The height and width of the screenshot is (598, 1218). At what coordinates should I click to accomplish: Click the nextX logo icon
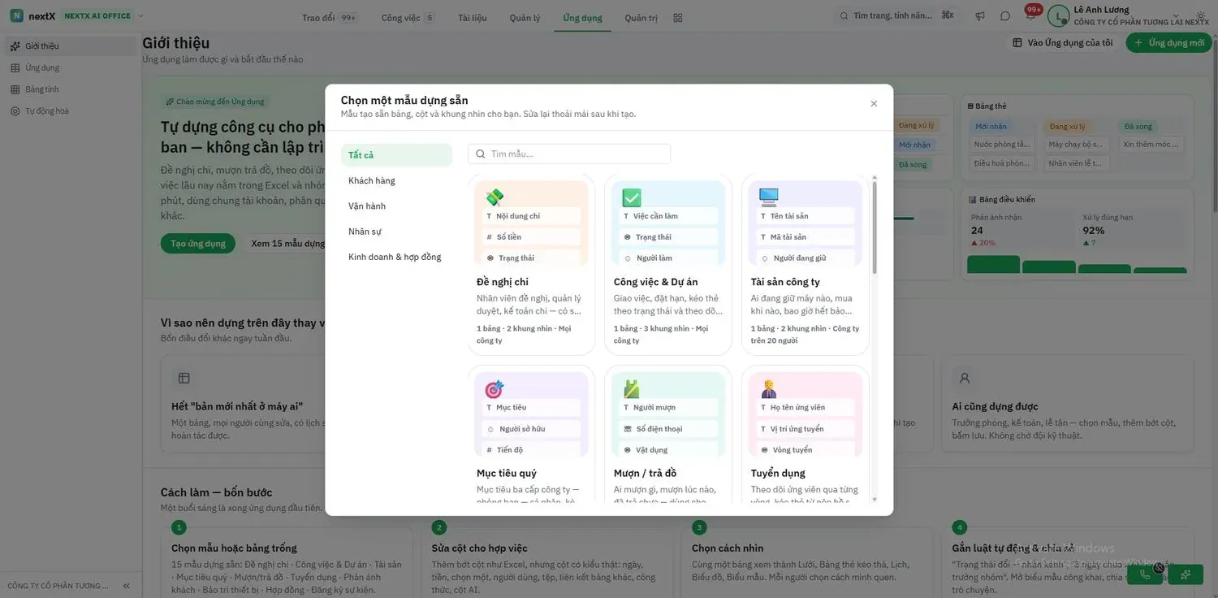point(16,15)
